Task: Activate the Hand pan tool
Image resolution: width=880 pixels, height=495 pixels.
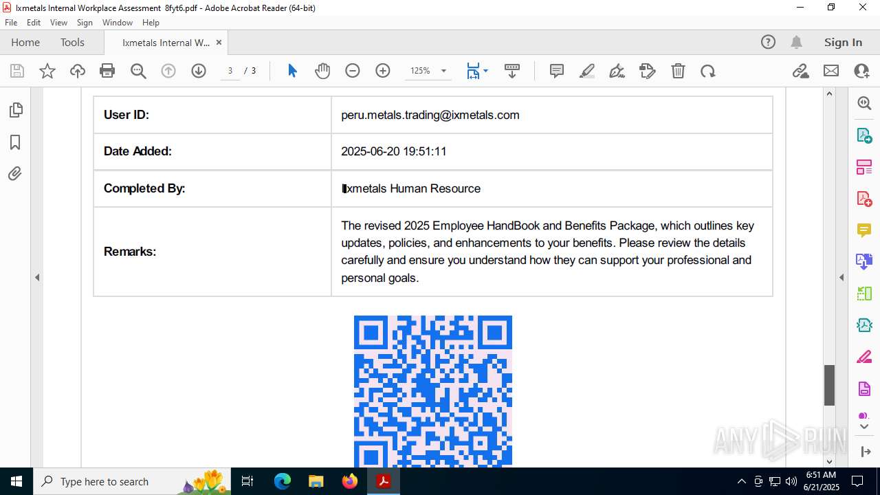Action: coord(322,71)
